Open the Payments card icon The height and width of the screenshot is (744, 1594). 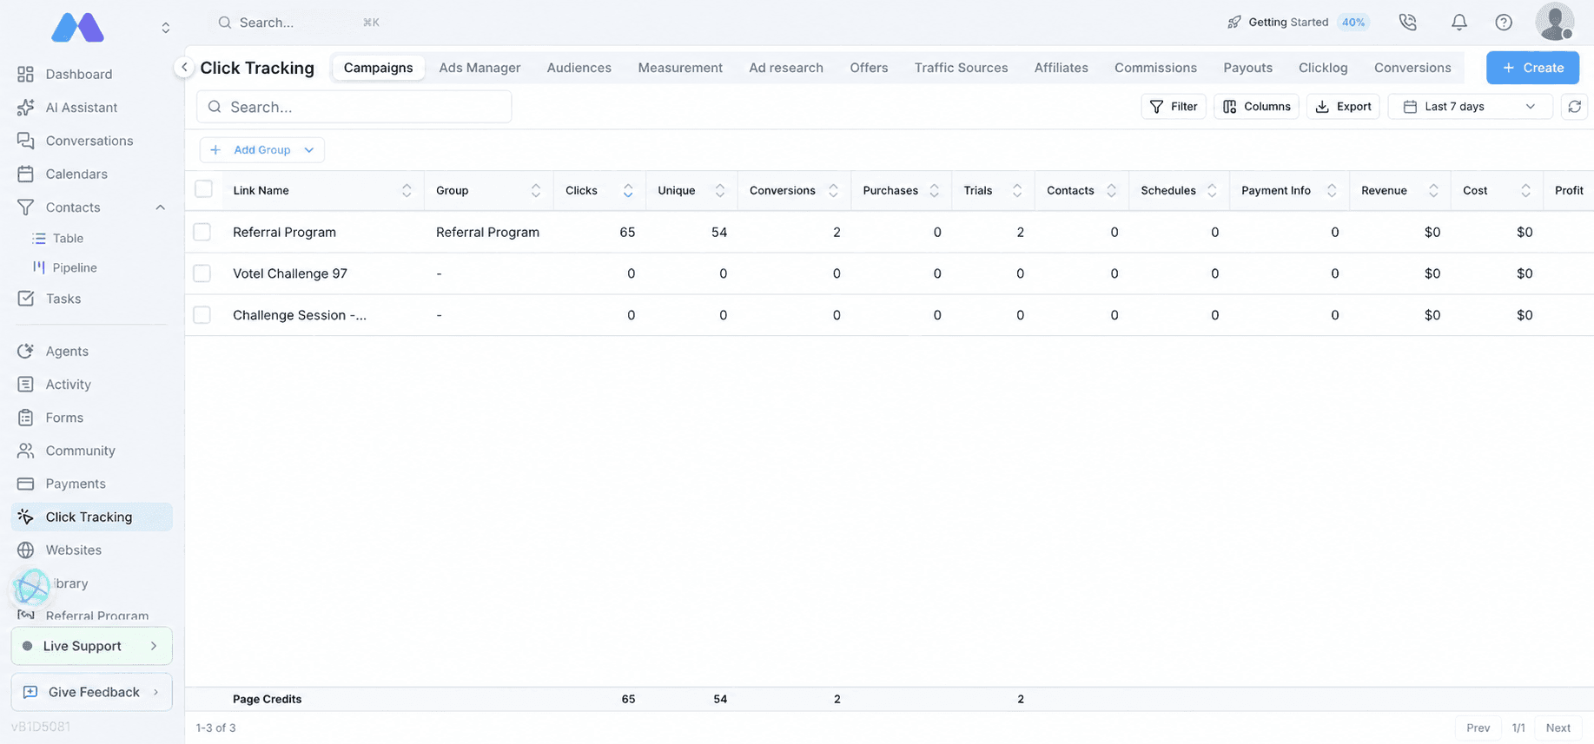(26, 484)
